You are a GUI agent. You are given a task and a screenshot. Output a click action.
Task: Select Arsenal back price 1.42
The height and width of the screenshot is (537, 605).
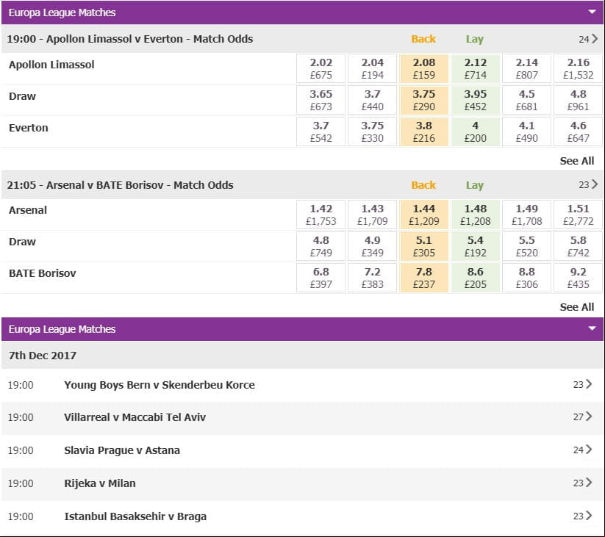pyautogui.click(x=321, y=215)
